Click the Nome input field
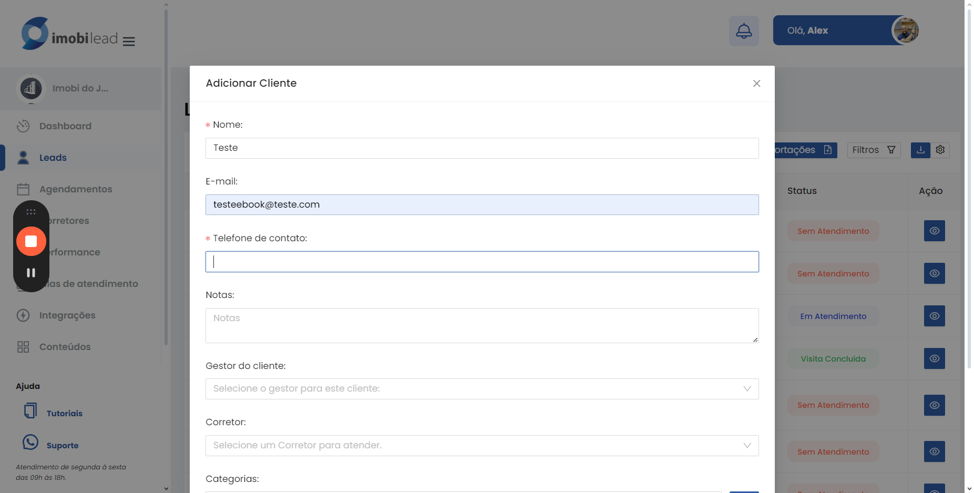974x493 pixels. click(482, 148)
